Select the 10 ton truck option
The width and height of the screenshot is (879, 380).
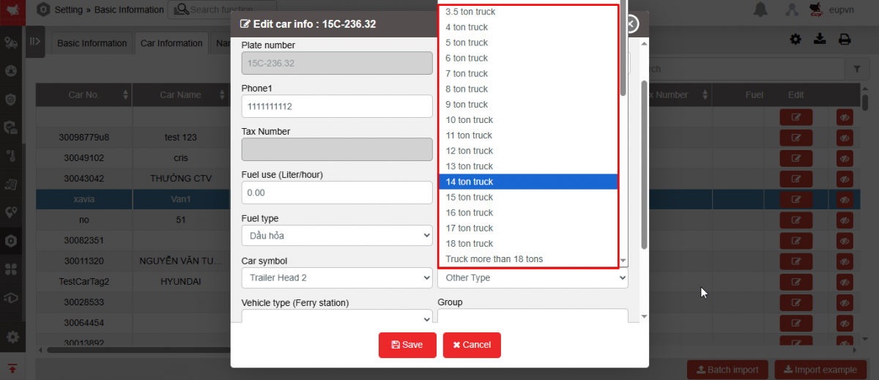pyautogui.click(x=470, y=120)
